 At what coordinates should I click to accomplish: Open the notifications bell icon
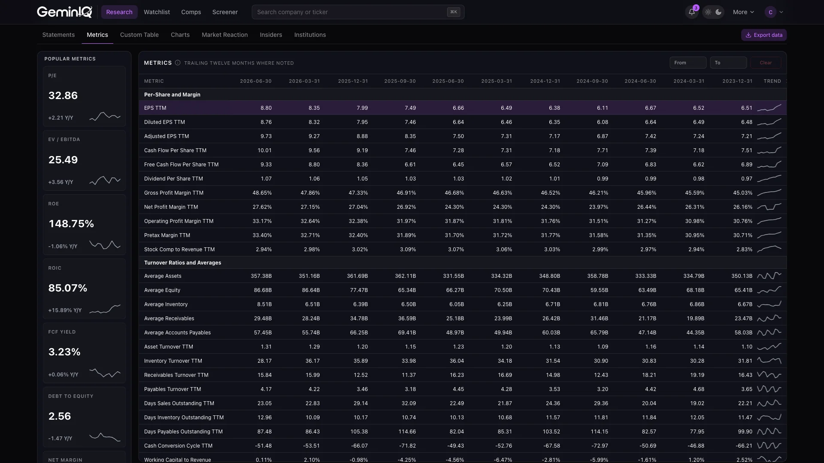point(691,12)
